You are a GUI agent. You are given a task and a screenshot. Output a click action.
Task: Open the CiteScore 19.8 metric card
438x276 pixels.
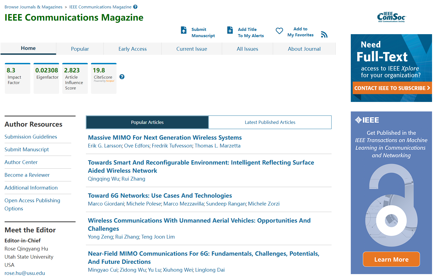104,78
